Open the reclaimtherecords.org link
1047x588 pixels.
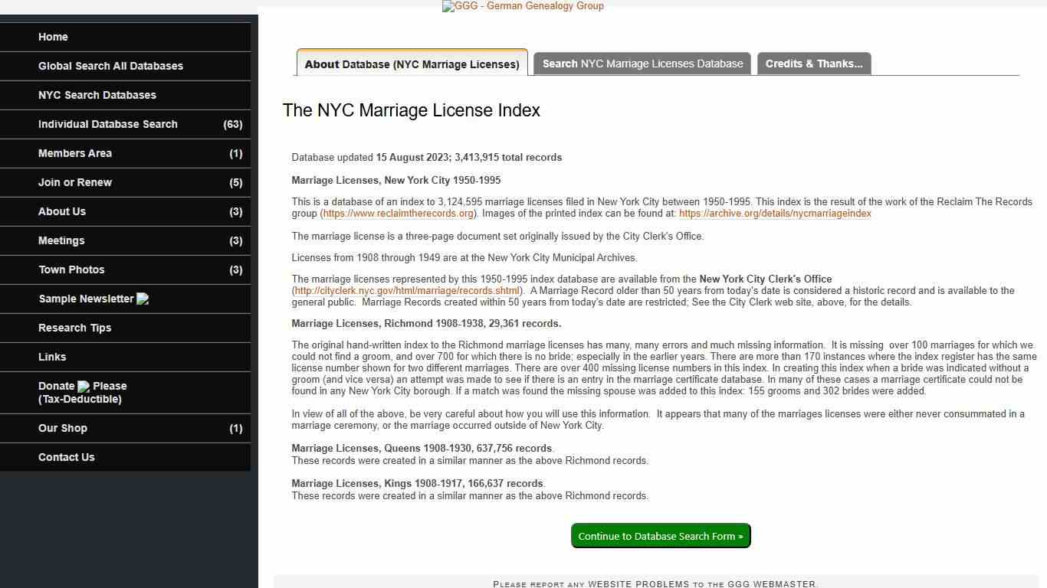pyautogui.click(x=397, y=213)
